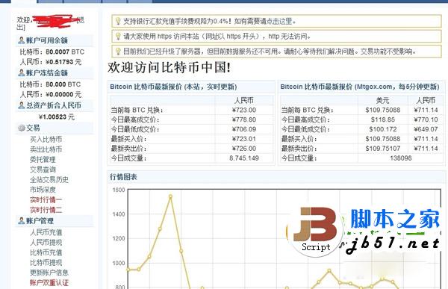Click the ¥649.07 Mtgox low price

426,129
